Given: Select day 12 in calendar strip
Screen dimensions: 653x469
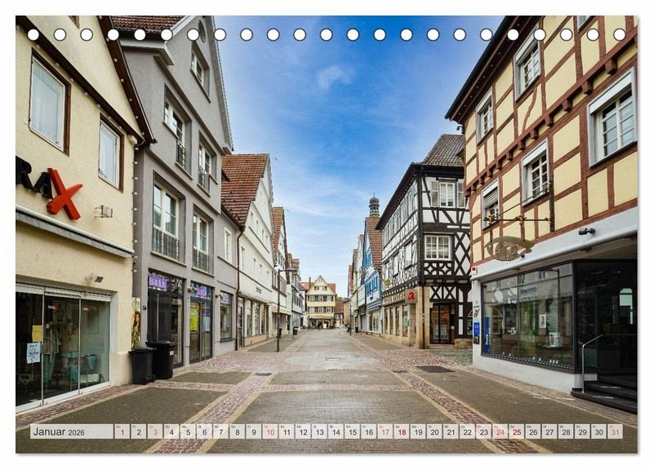Looking at the screenshot, I should (x=303, y=431).
